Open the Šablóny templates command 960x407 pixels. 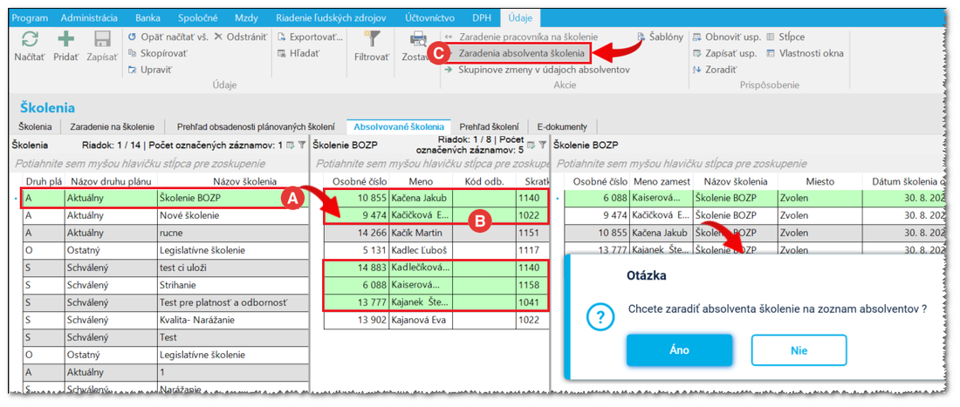coord(660,37)
